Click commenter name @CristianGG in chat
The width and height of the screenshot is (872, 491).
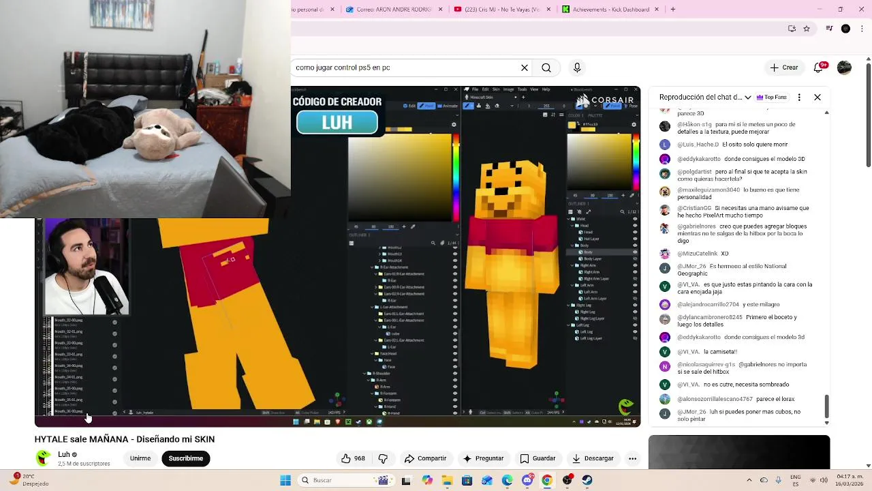694,208
